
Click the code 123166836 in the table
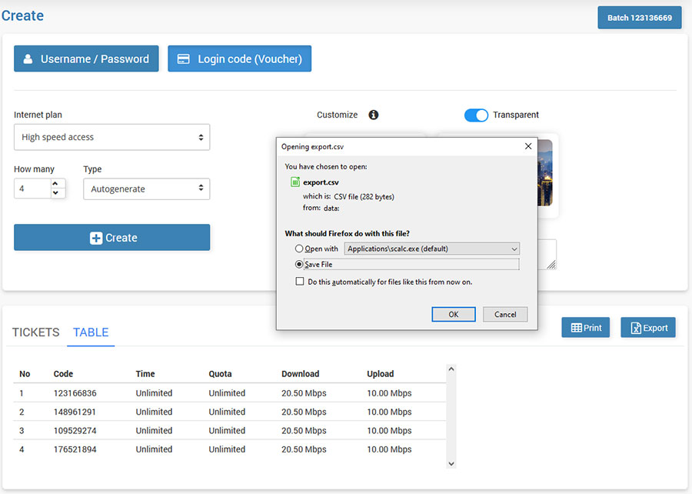click(x=75, y=393)
